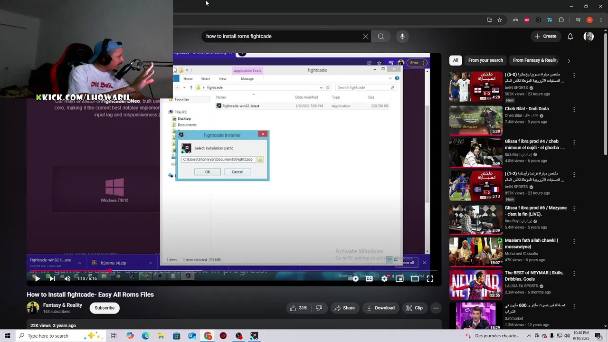Open the Chrome extensions puzzle menu
608x342 pixels.
click(x=561, y=20)
